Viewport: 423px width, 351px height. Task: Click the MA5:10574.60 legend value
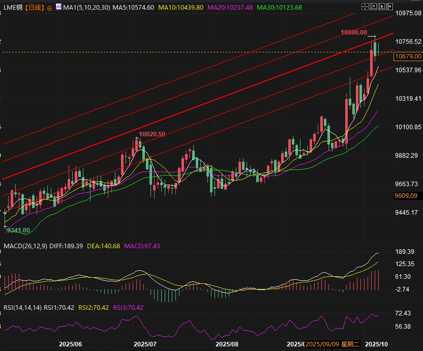[x=133, y=8]
